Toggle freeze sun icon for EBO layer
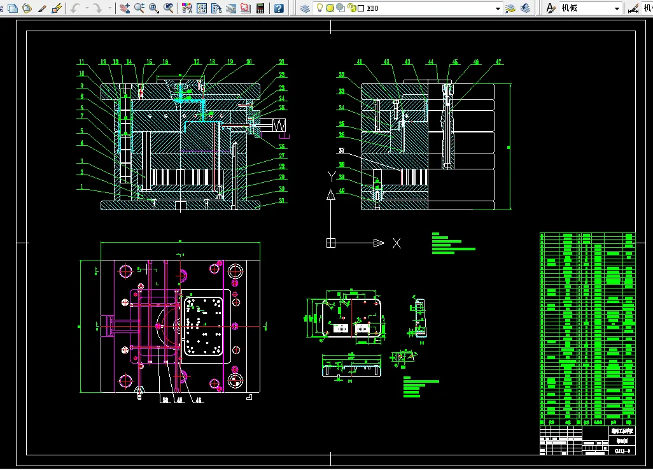 330,8
